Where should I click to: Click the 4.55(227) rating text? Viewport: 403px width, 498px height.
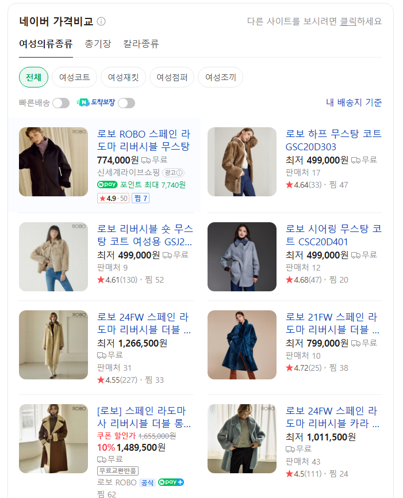(117, 379)
